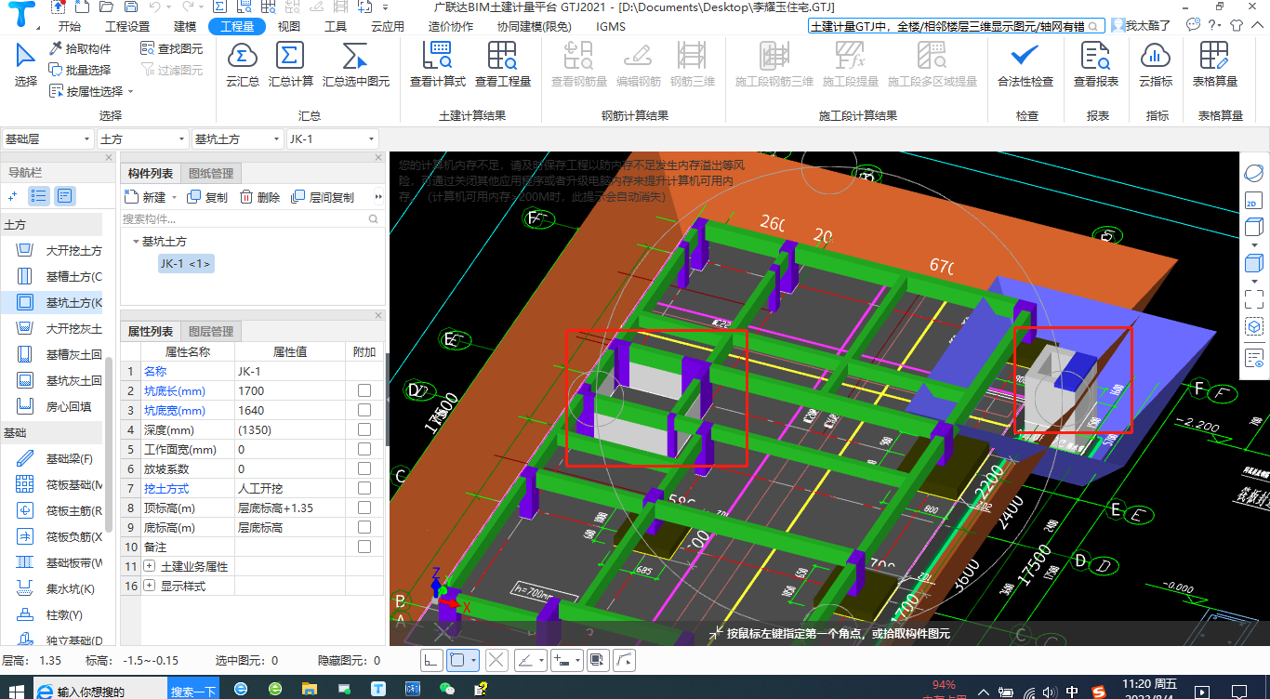The height and width of the screenshot is (699, 1270).
Task: Open the 土方 category dropdown
Action: point(143,138)
